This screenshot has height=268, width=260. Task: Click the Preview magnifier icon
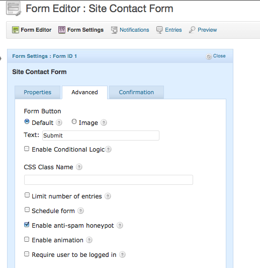(x=192, y=30)
